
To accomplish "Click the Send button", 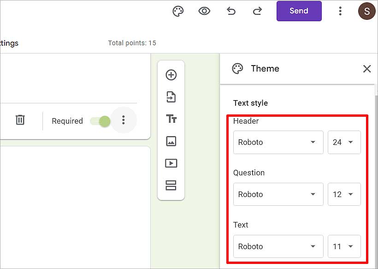I will click(x=299, y=11).
